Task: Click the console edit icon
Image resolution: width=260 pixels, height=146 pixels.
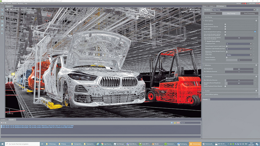Action: (x=3, y=123)
